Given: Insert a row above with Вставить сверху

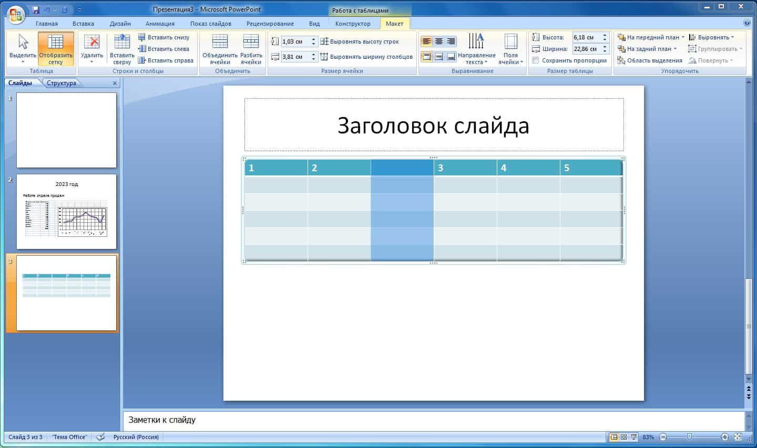Looking at the screenshot, I should pyautogui.click(x=122, y=49).
